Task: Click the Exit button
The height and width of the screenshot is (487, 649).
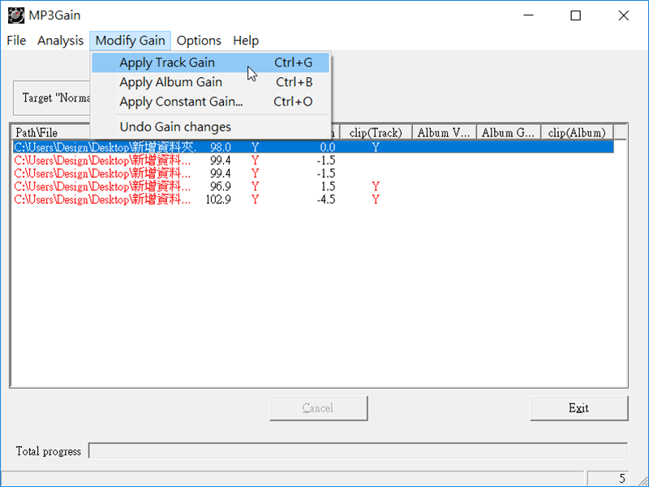Action: pyautogui.click(x=579, y=408)
